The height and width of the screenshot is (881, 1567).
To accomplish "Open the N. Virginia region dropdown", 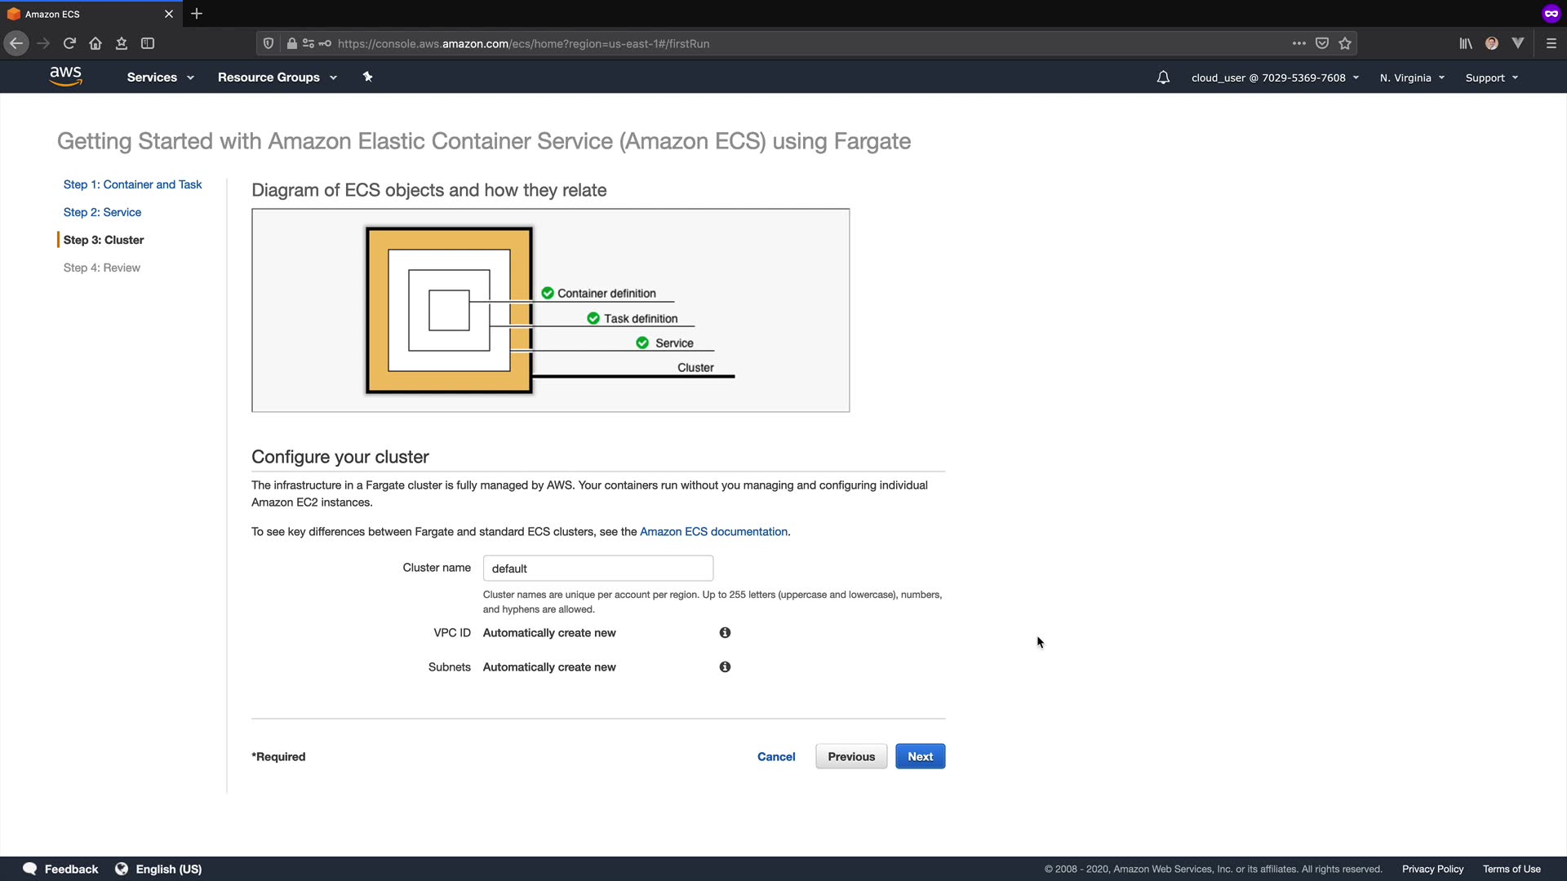I will coord(1412,78).
